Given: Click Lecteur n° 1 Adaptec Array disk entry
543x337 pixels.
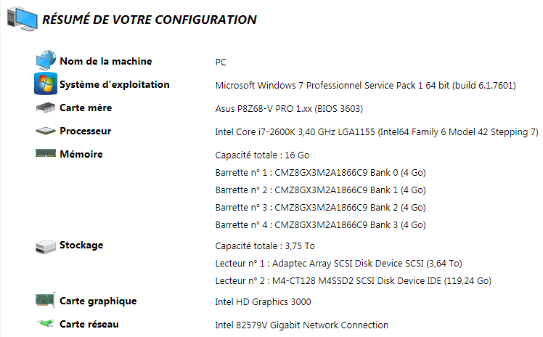Looking at the screenshot, I should pyautogui.click(x=338, y=263).
